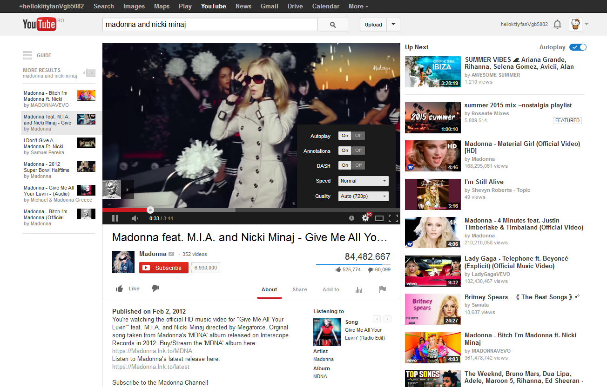Click the thumbs-down Dislike icon
The width and height of the screenshot is (607, 387).
click(155, 289)
